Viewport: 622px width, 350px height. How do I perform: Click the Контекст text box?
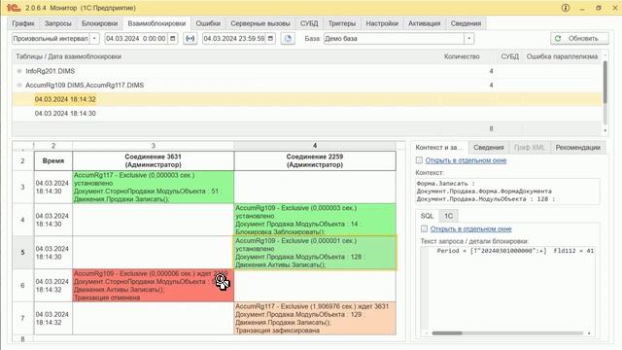point(507,192)
